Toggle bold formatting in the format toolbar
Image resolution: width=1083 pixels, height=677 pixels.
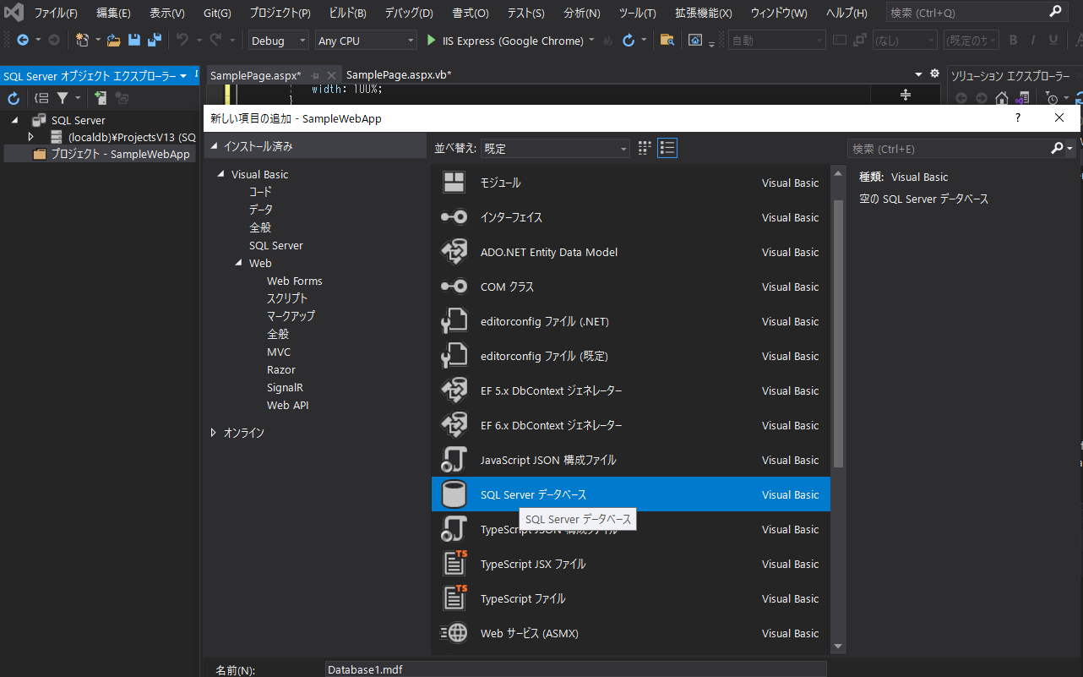point(1013,39)
